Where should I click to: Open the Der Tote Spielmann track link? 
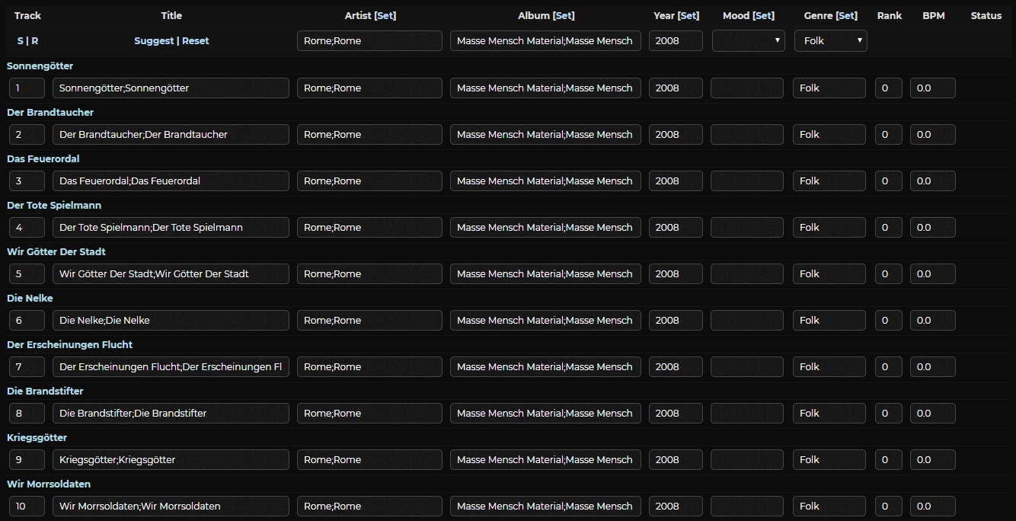tap(54, 206)
